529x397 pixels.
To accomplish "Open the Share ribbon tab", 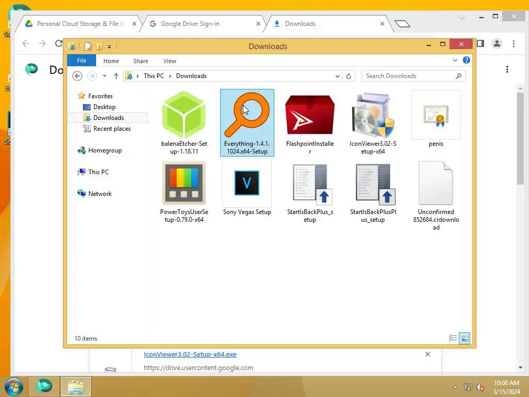I will click(141, 61).
